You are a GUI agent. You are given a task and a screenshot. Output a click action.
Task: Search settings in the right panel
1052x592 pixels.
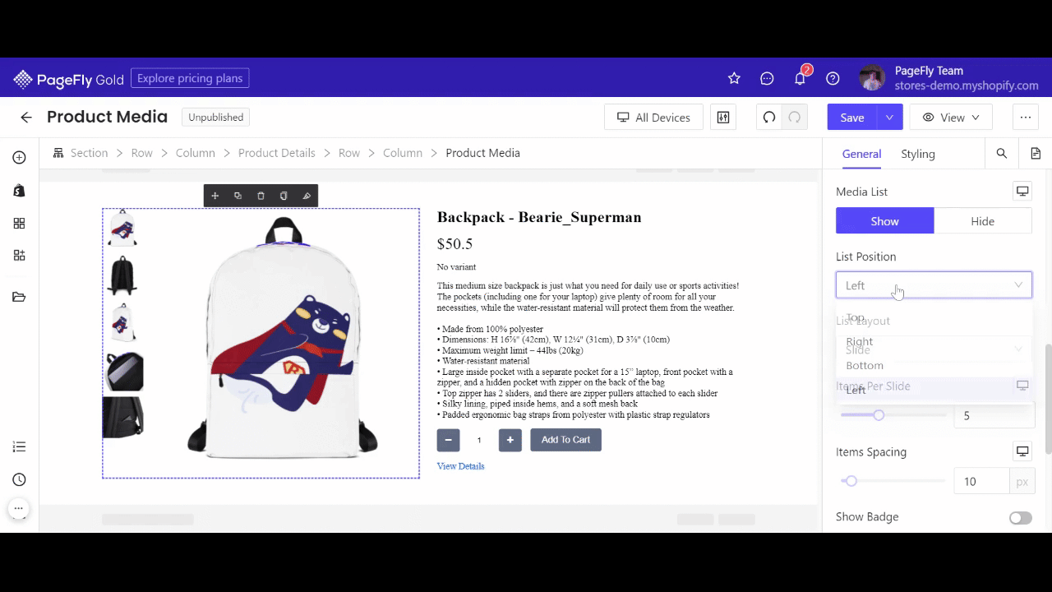coord(1002,154)
